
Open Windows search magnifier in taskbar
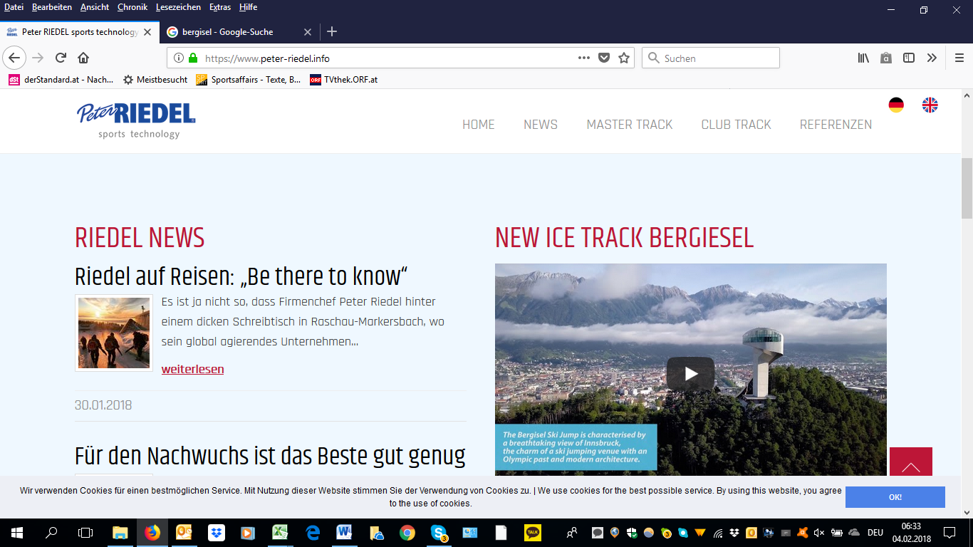click(51, 532)
